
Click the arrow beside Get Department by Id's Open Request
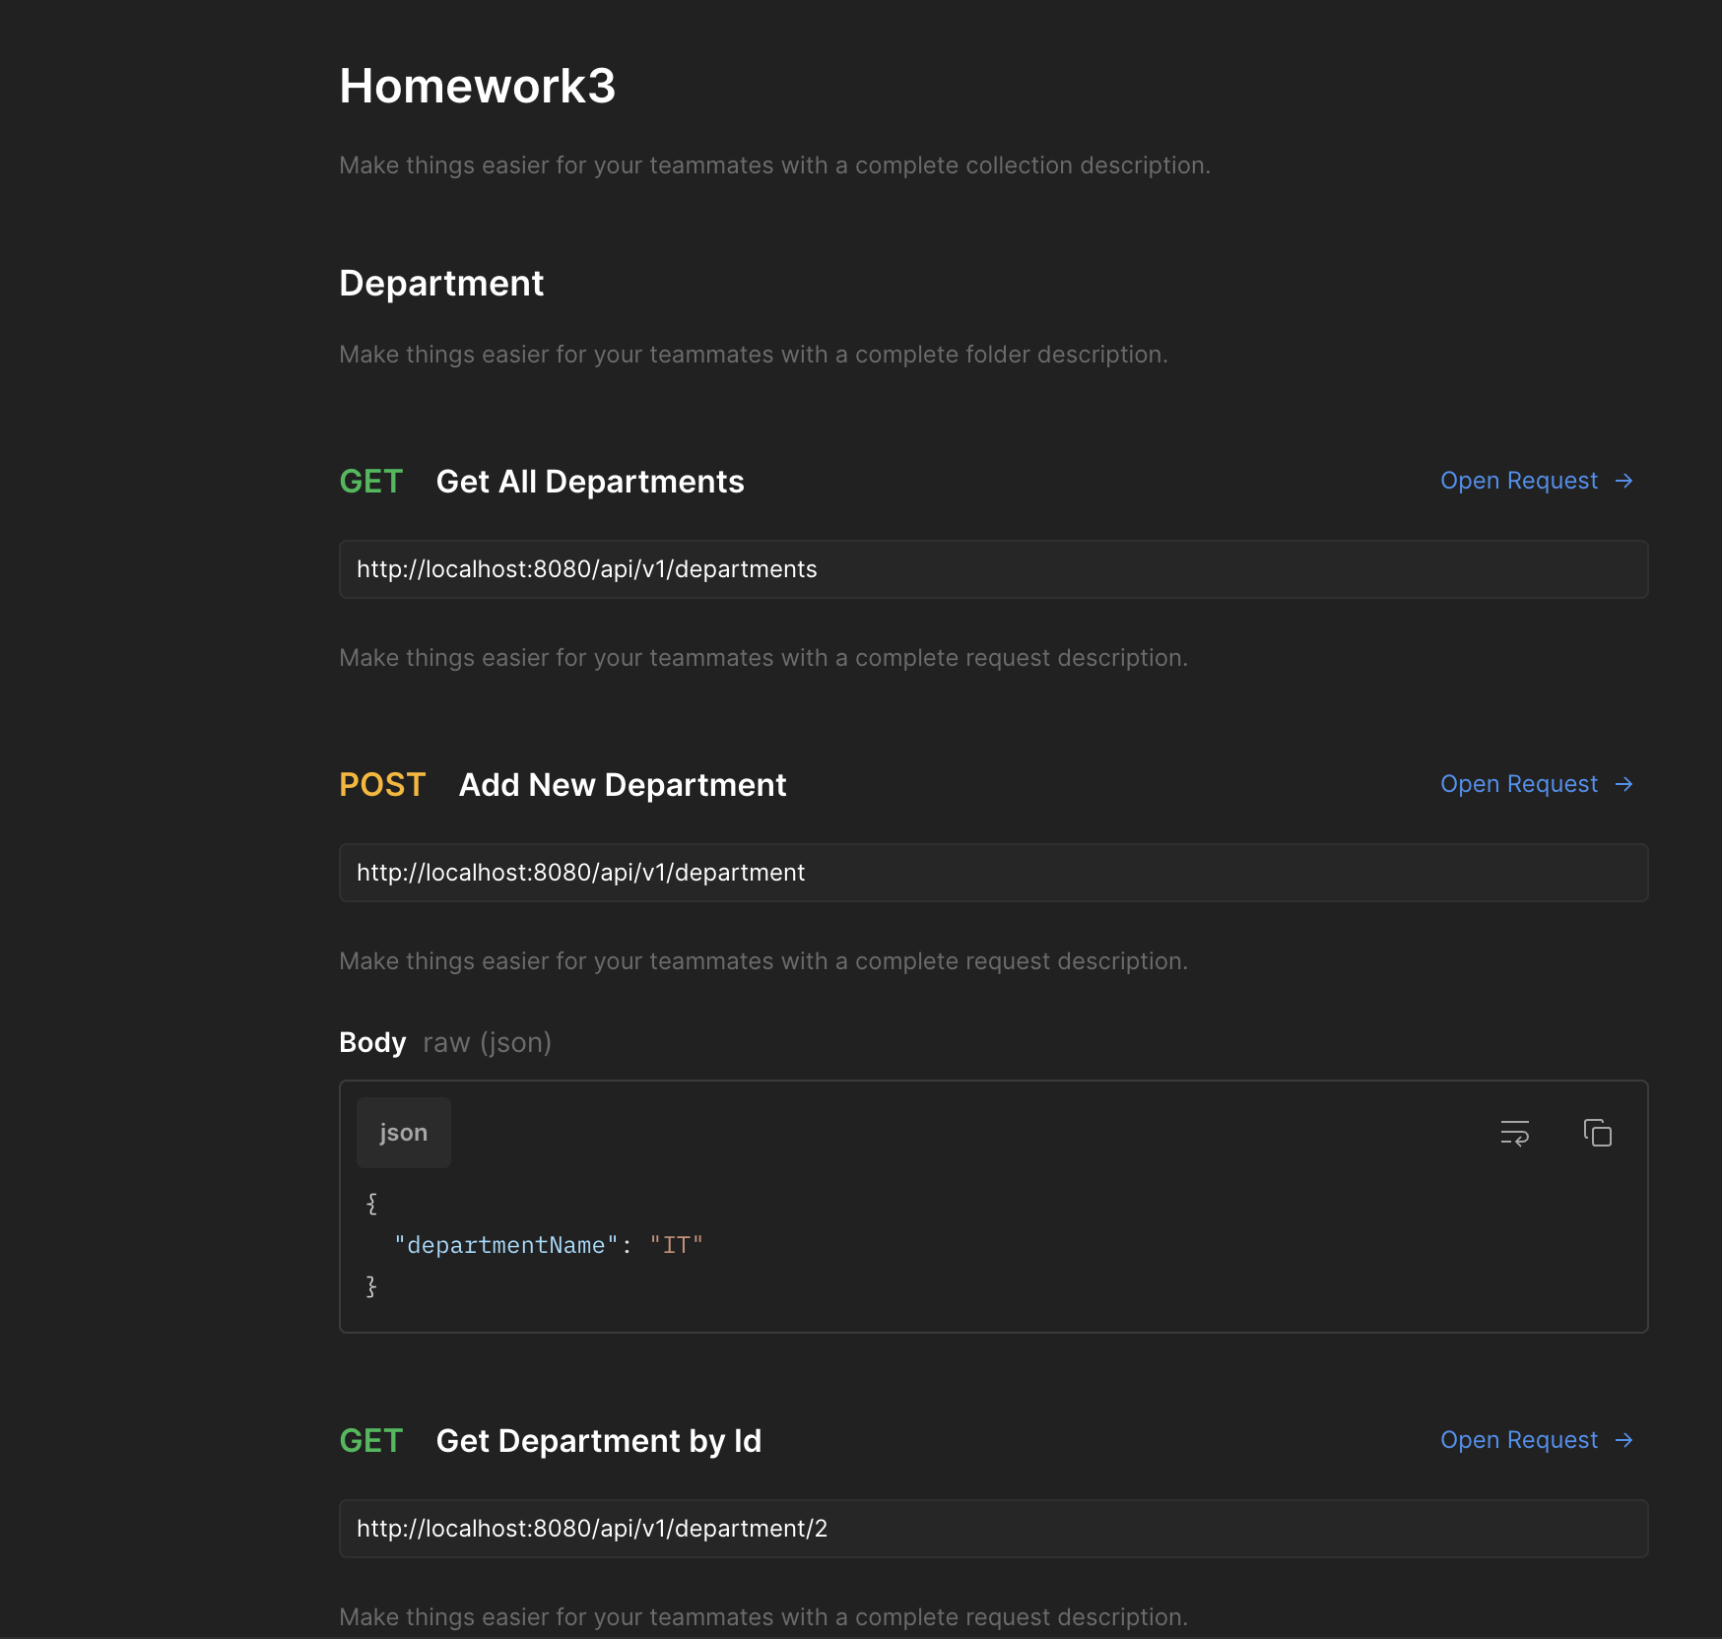coord(1623,1440)
